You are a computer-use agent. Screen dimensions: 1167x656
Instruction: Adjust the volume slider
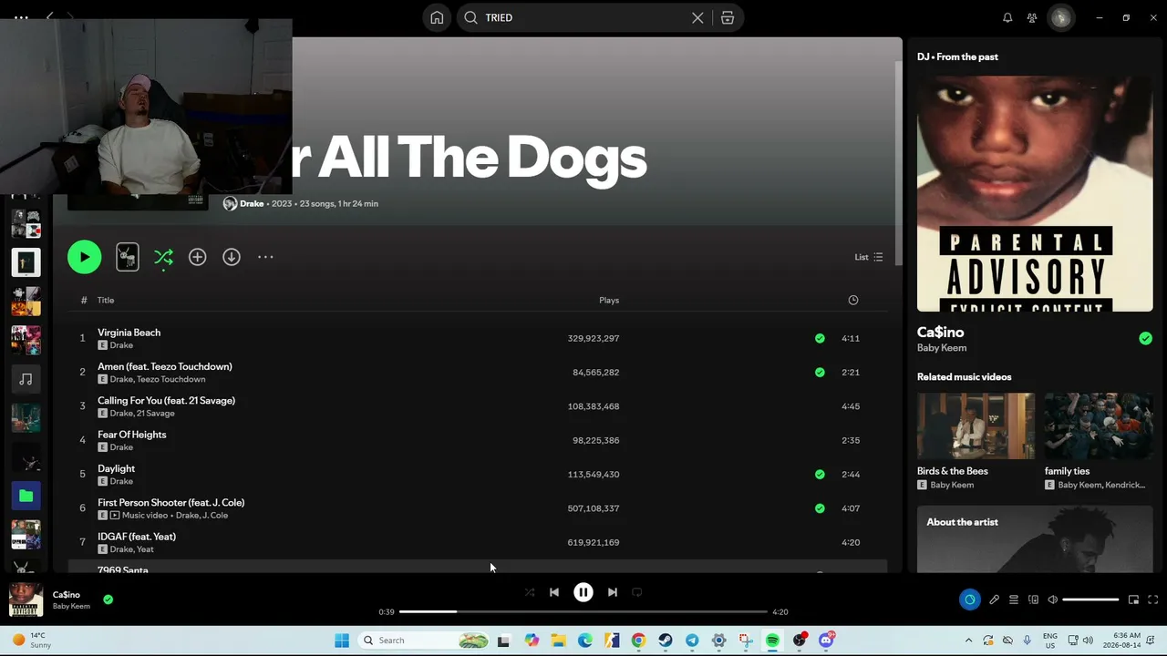1090,600
